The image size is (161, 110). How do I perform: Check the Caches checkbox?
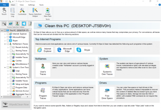click(11, 61)
